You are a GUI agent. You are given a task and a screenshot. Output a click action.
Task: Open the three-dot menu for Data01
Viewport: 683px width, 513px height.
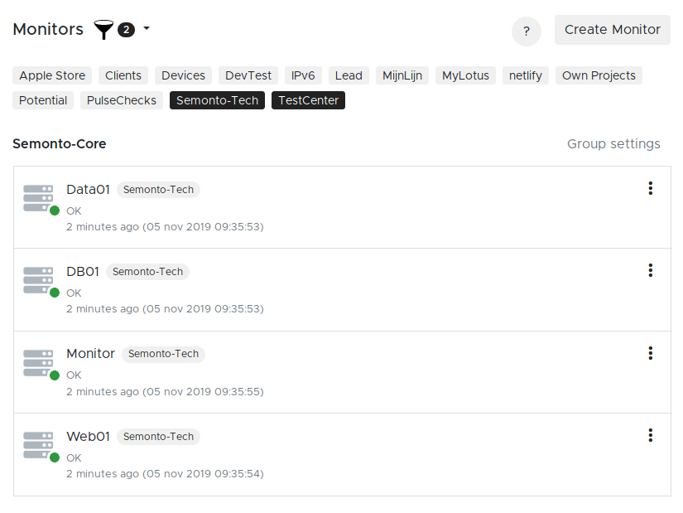(651, 188)
